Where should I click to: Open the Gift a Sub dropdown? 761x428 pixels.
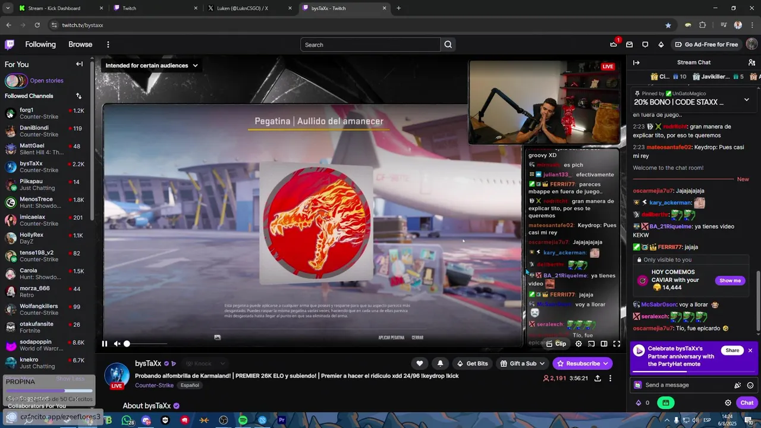pos(521,363)
